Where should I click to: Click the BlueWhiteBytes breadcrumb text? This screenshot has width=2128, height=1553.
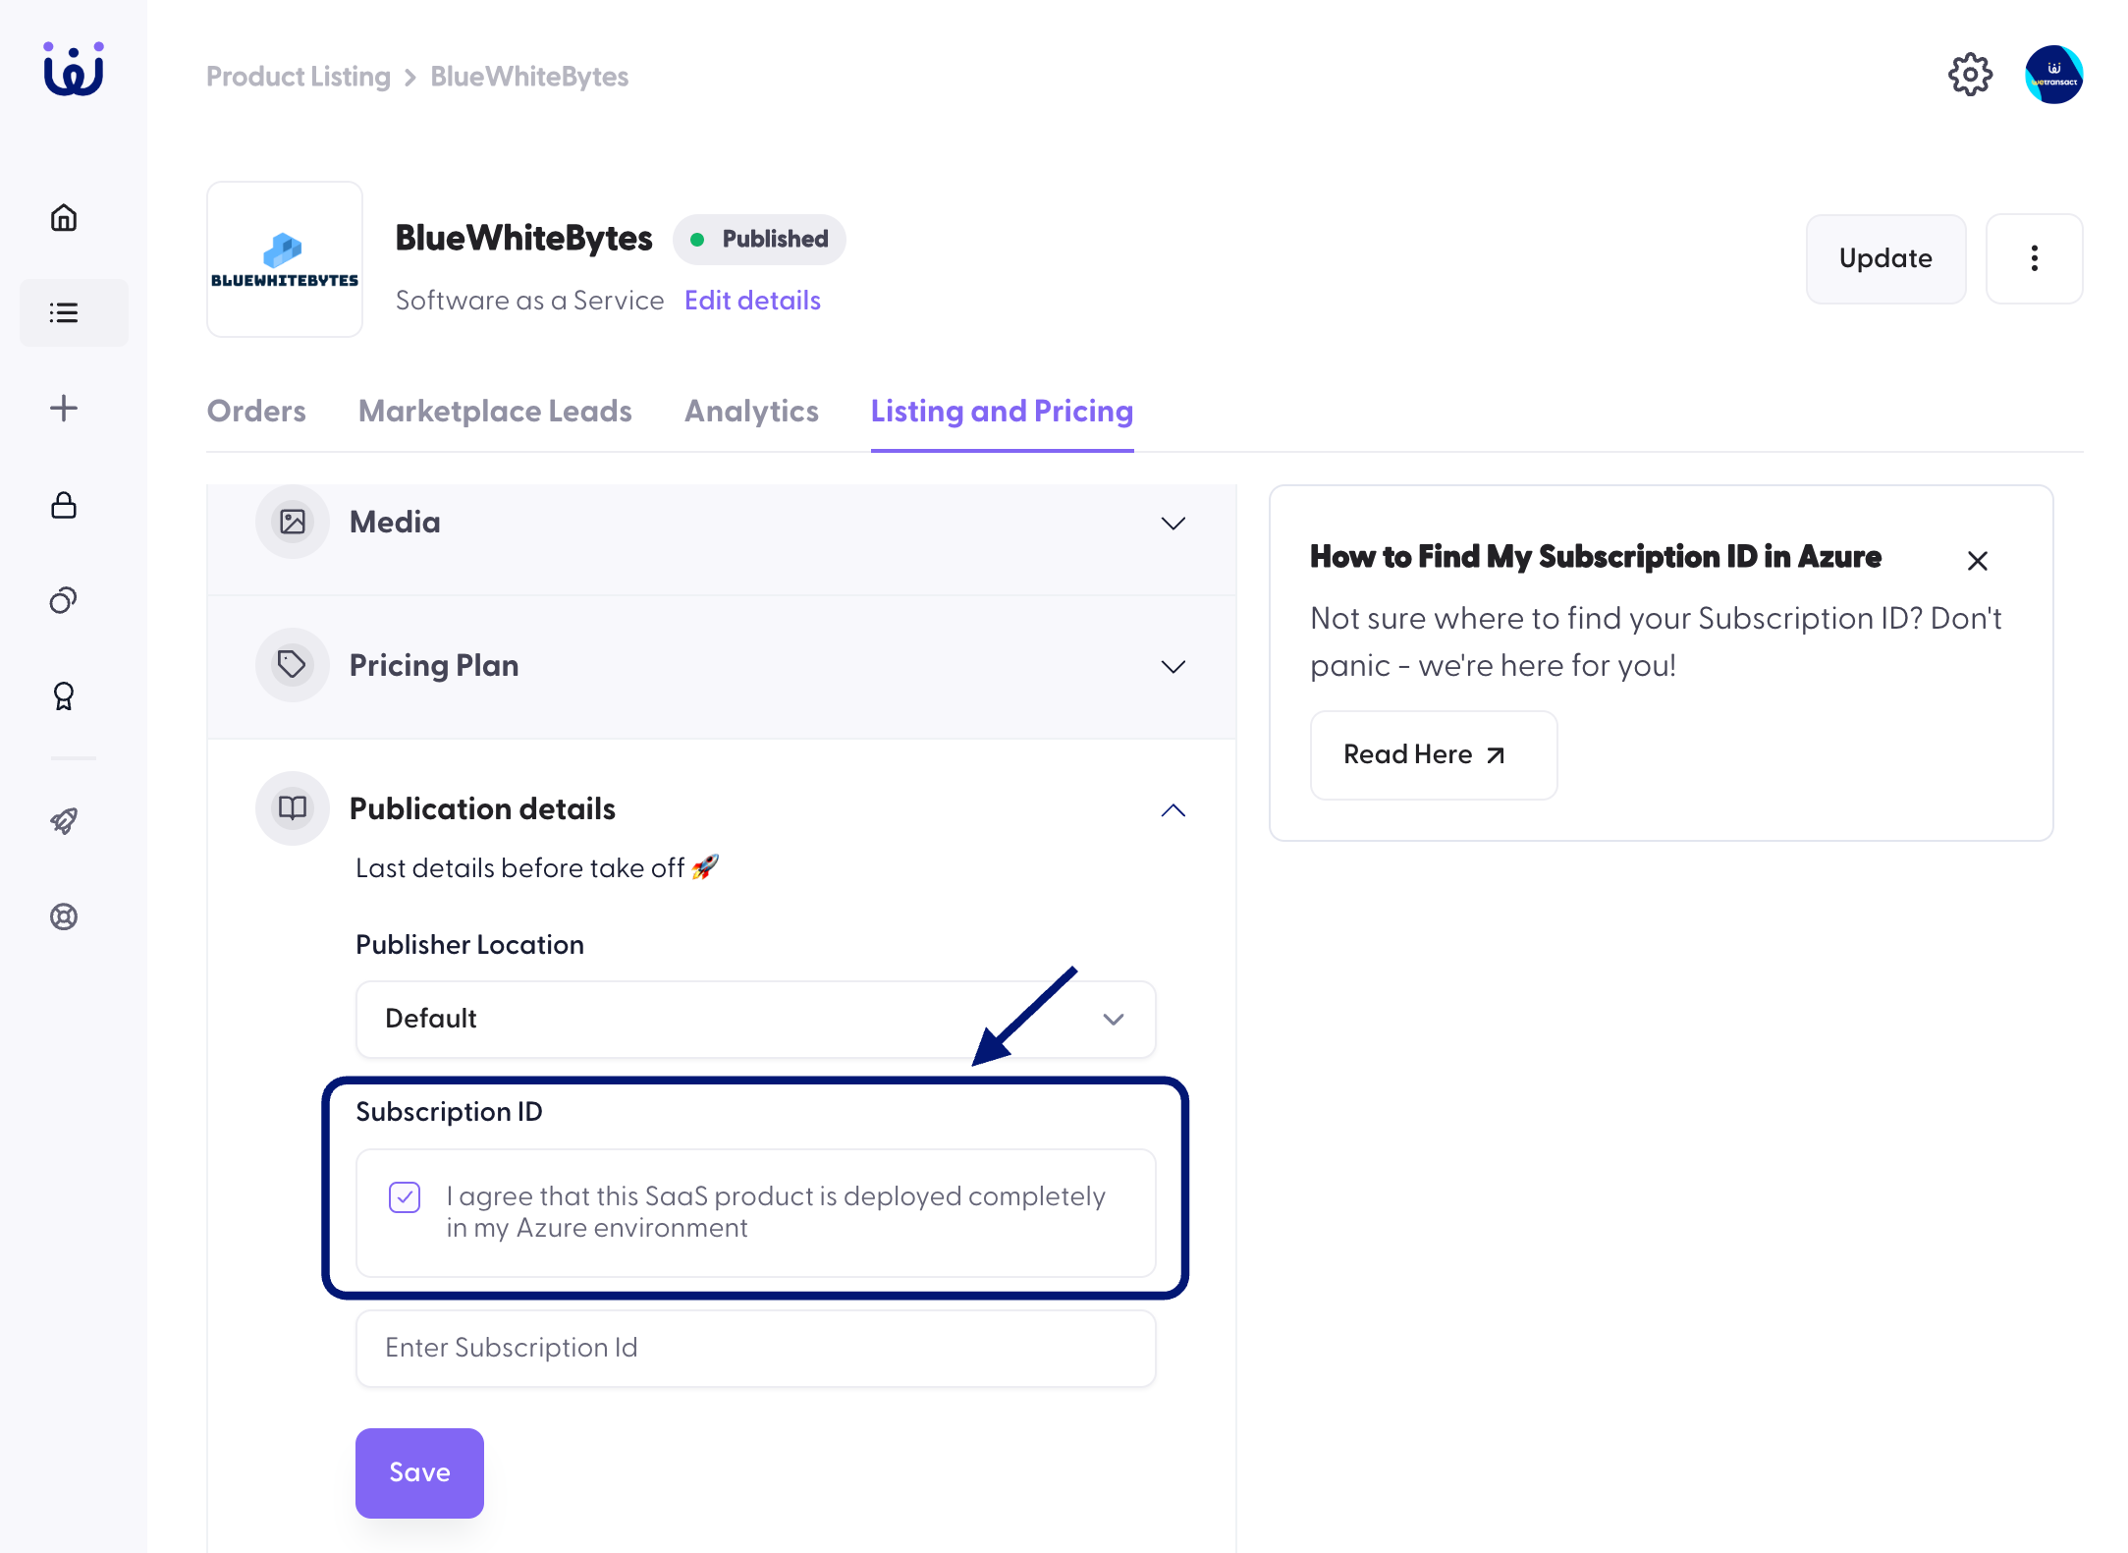[x=529, y=77]
